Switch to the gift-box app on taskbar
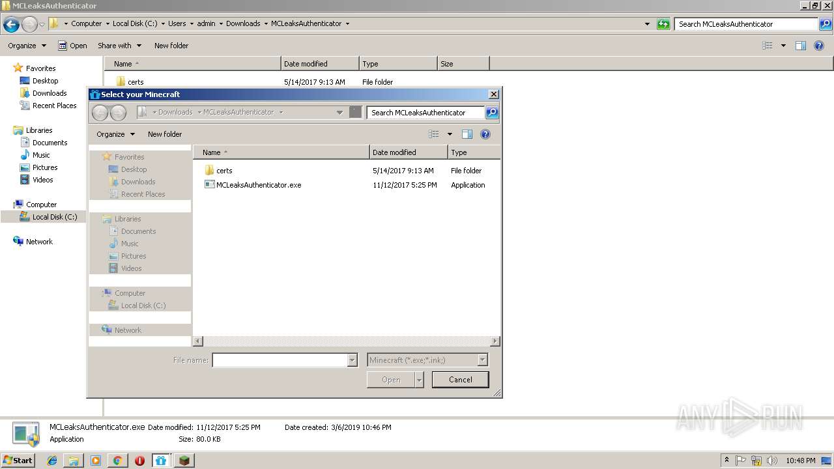834x469 pixels. (x=161, y=461)
